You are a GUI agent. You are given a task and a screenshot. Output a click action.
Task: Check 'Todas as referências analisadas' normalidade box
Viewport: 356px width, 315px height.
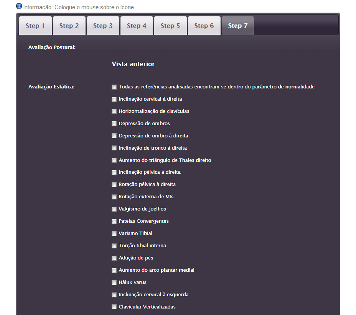[x=114, y=87]
